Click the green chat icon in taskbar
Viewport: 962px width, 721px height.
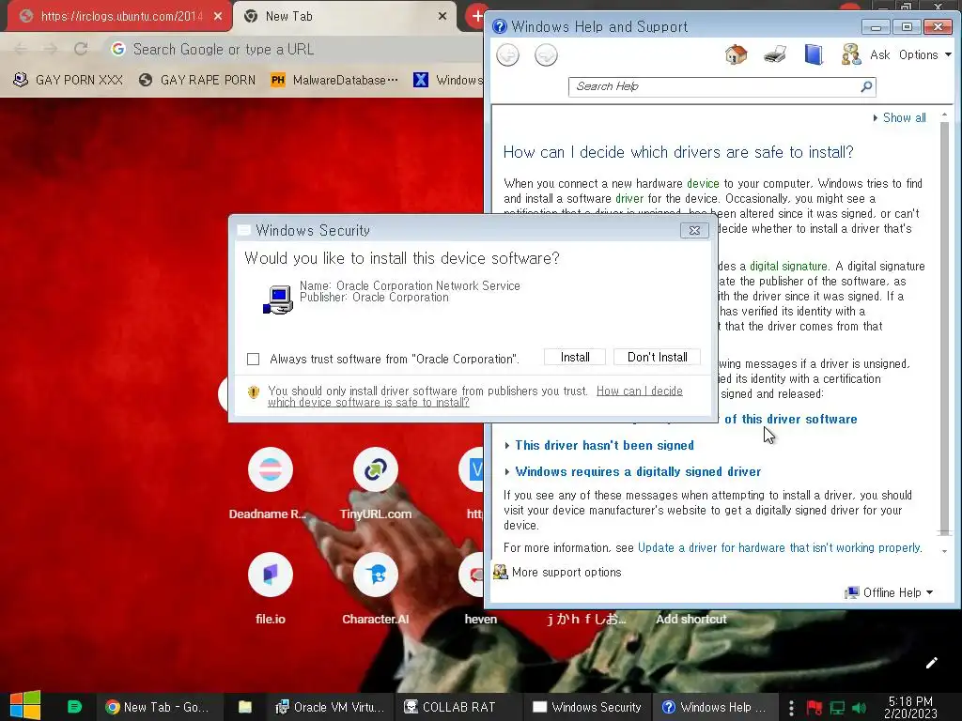tap(74, 707)
